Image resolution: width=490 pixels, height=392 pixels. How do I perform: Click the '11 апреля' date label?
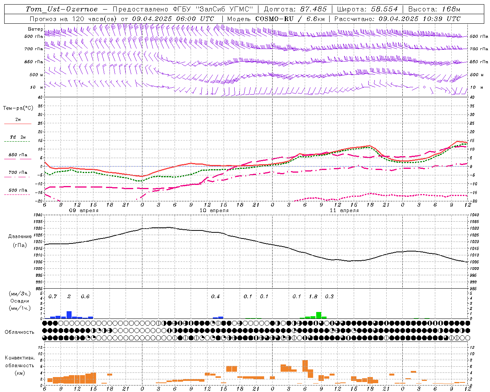pyautogui.click(x=344, y=211)
